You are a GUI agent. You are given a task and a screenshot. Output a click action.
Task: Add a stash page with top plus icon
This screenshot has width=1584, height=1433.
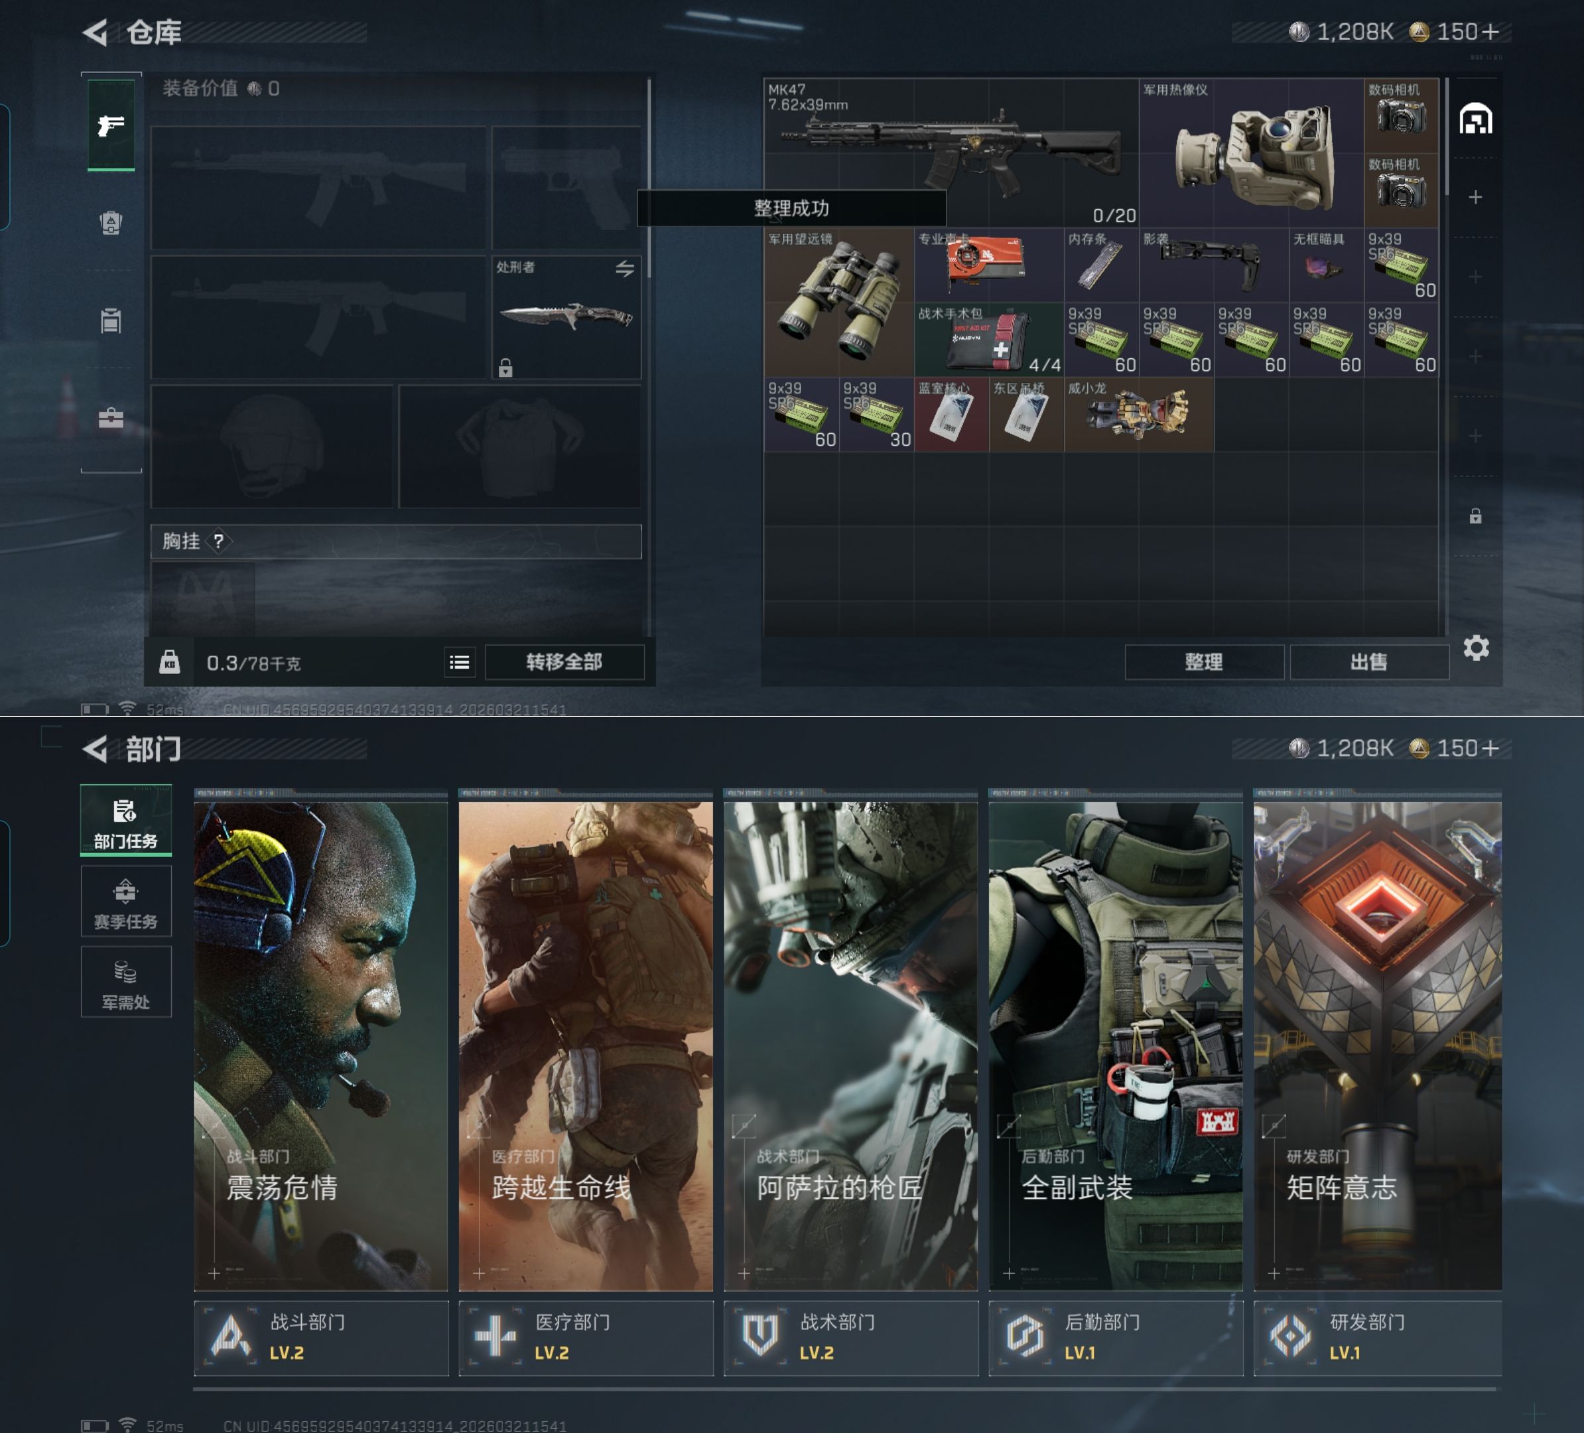tap(1475, 197)
